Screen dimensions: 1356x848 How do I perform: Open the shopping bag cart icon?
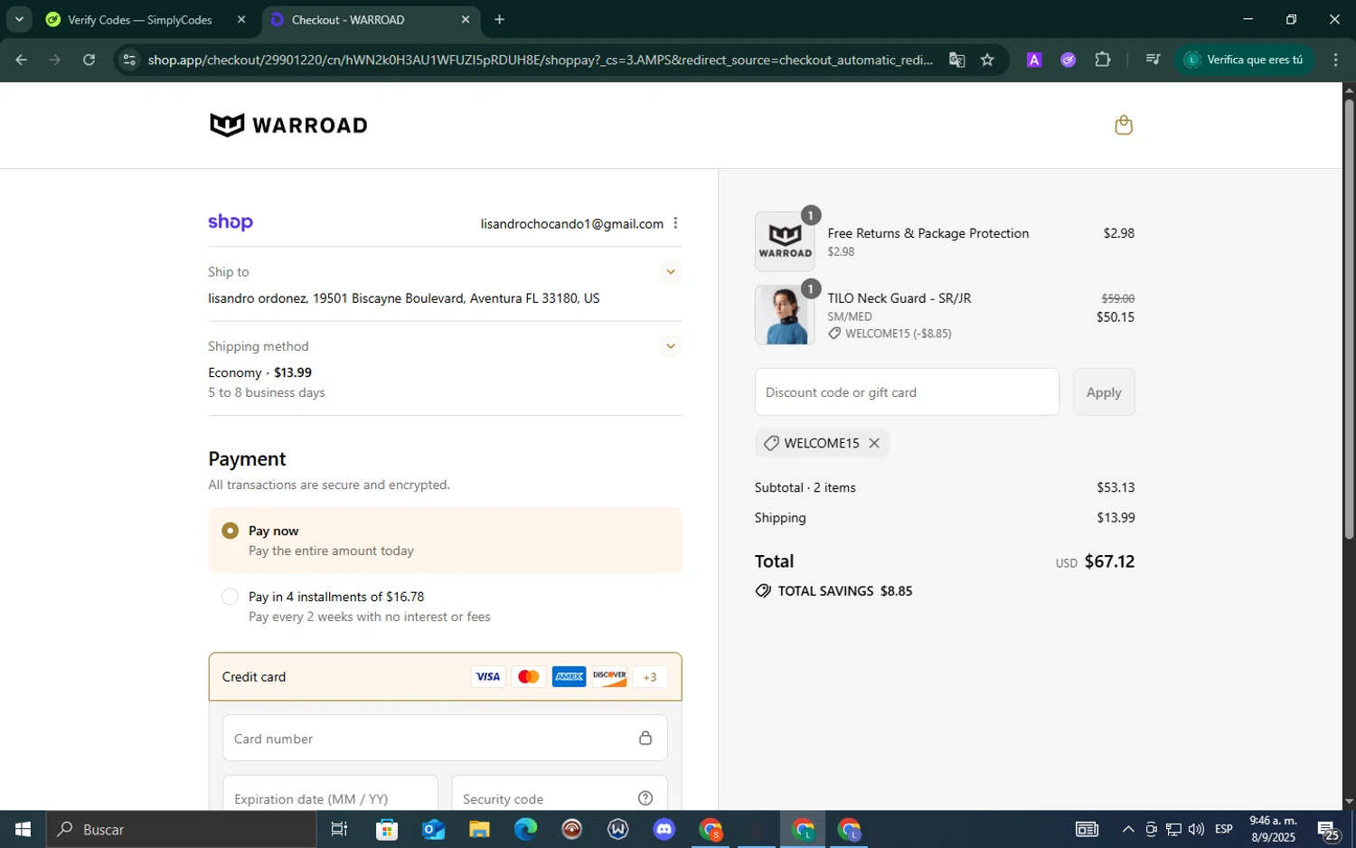(x=1124, y=125)
